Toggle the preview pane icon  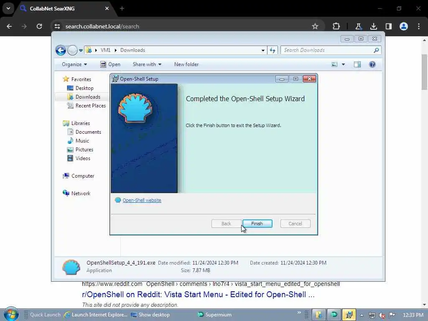(x=357, y=64)
